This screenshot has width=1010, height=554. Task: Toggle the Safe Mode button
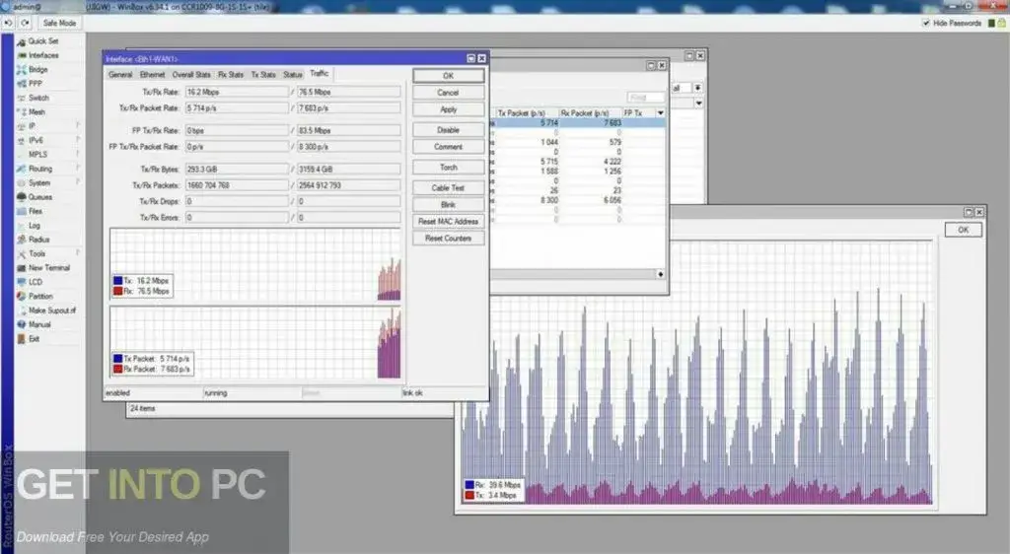point(59,23)
